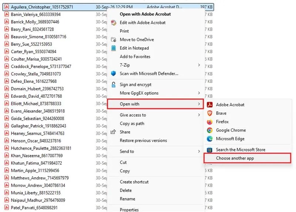296x212 pixels.
Task: Click the Firefox icon in Open with list
Action: point(209,122)
